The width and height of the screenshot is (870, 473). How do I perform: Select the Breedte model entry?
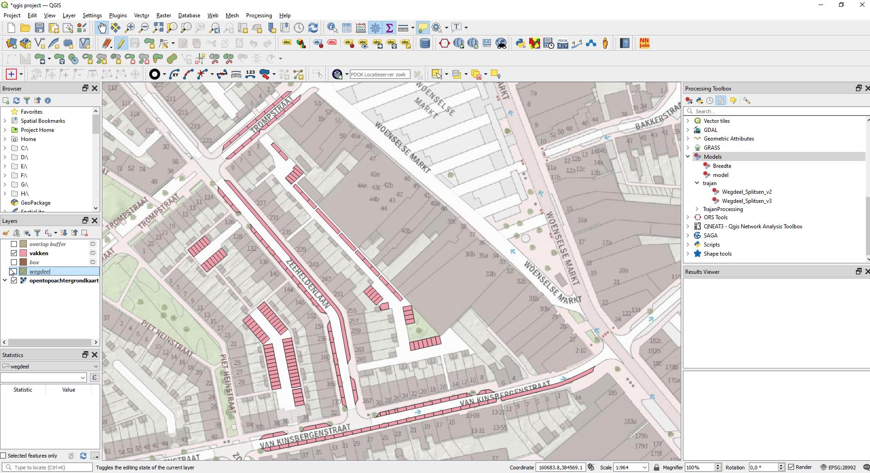point(722,166)
